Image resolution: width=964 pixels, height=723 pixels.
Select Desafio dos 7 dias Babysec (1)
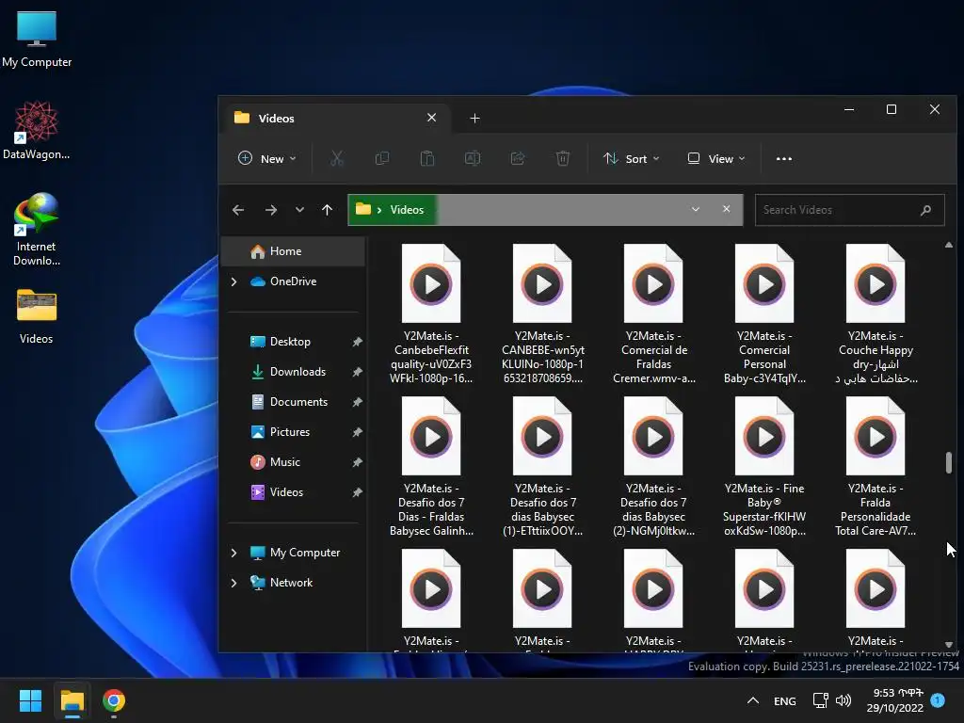tap(542, 466)
